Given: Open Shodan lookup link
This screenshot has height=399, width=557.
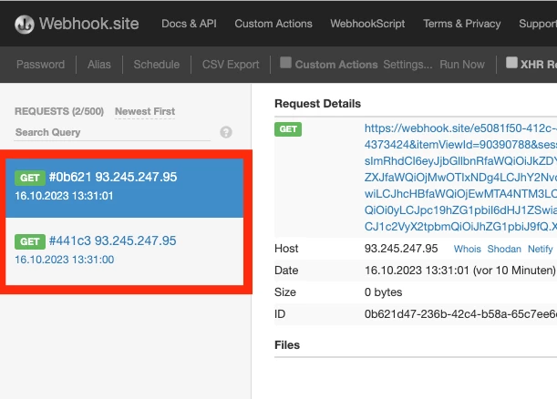Looking at the screenshot, I should (504, 249).
